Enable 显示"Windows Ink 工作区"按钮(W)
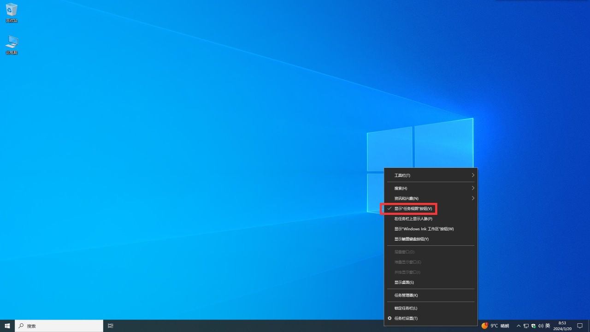Viewport: 590px width, 332px height. (431, 229)
